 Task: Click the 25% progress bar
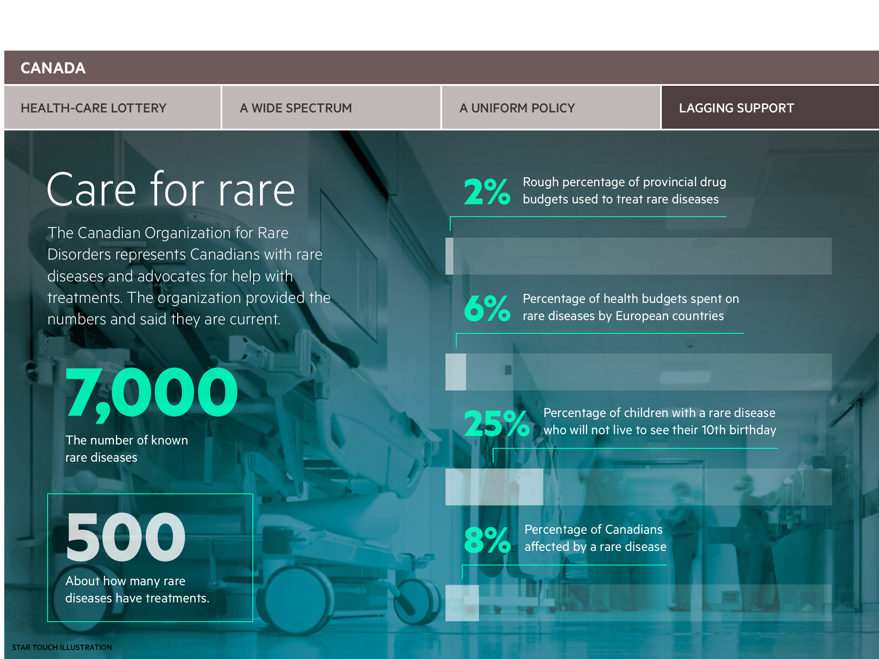[639, 487]
